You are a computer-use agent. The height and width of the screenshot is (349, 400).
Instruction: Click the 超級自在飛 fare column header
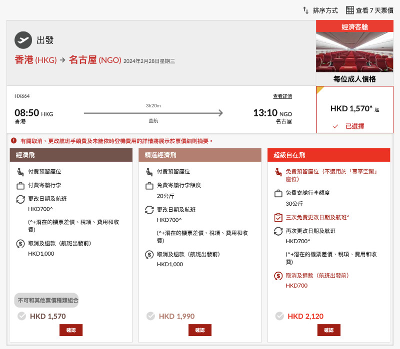tap(329, 155)
